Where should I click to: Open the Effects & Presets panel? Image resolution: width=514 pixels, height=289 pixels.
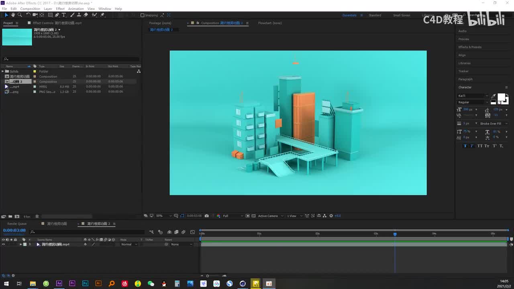point(470,47)
